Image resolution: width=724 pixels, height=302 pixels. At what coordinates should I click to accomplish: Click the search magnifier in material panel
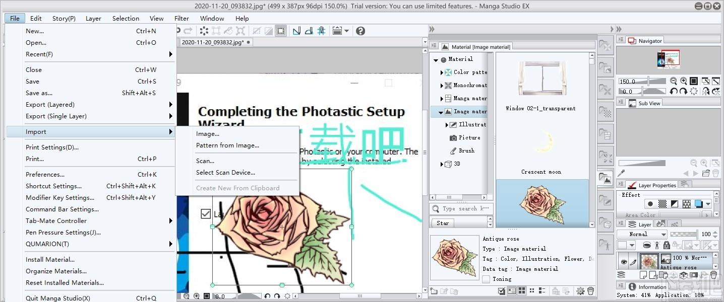(436, 208)
